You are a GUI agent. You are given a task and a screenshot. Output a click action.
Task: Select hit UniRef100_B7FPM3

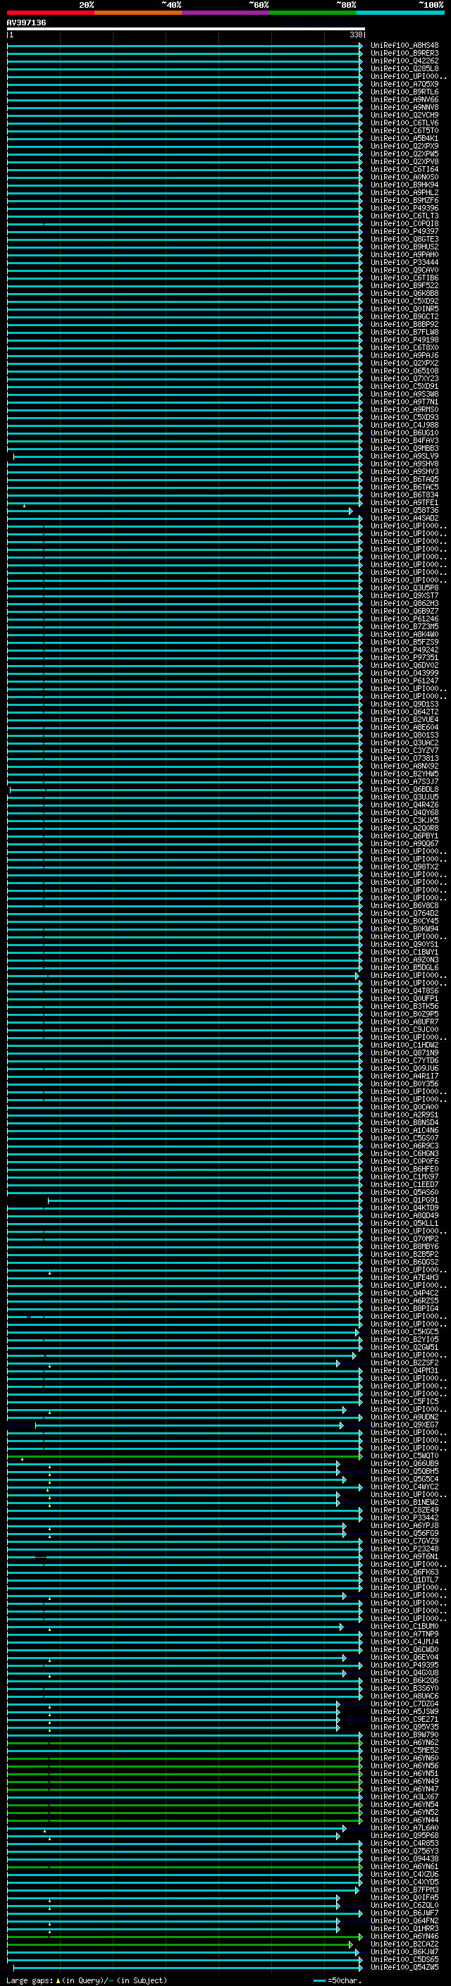pos(404,1889)
